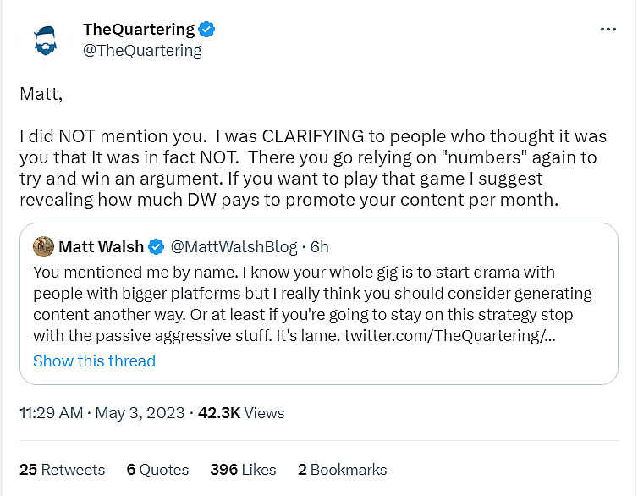Click TheQuartering bearded profile avatar
Viewport: 638px width, 496px height.
tap(47, 40)
